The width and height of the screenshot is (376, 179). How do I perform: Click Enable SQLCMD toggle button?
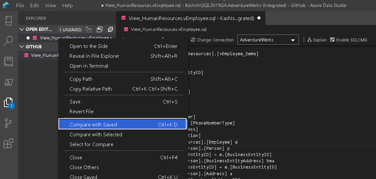pyautogui.click(x=348, y=40)
